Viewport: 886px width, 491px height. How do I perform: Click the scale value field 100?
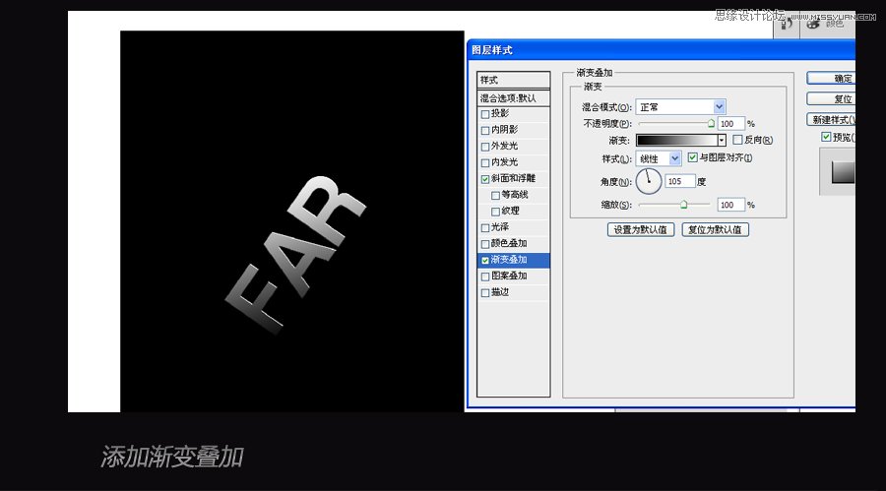[x=731, y=205]
